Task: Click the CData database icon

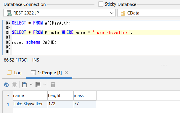Action: tap(123, 13)
